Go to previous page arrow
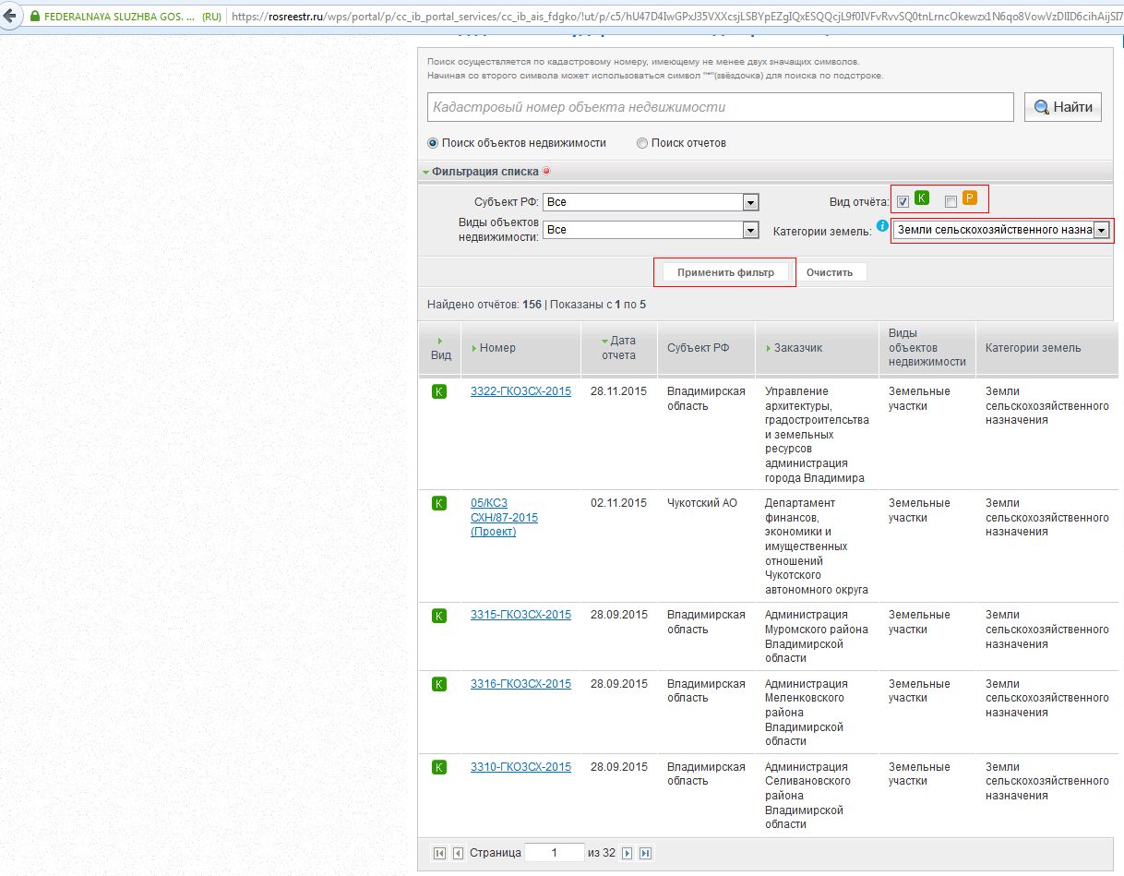 (x=458, y=854)
